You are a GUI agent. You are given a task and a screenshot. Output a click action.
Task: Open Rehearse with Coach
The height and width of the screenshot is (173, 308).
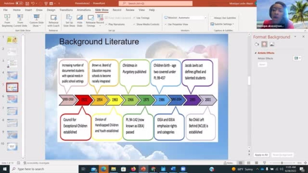pyautogui.click(x=54, y=20)
